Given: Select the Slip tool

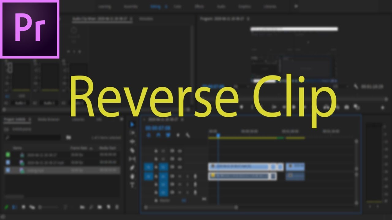Looking at the screenshot, I should pyautogui.click(x=132, y=159).
